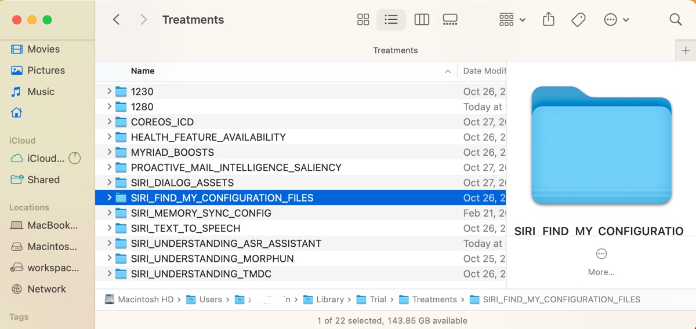Image resolution: width=696 pixels, height=329 pixels.
Task: Expand PROACTIVE_MAIL_INTELLIGENCE_SALIENCY folder arrow
Action: (x=109, y=167)
